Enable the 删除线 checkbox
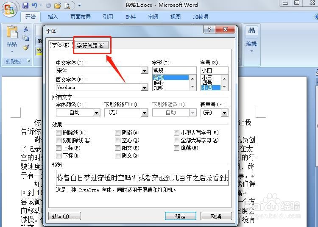The width and height of the screenshot is (318, 227). click(59, 133)
